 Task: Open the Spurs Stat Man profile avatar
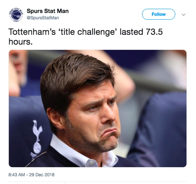point(16,15)
